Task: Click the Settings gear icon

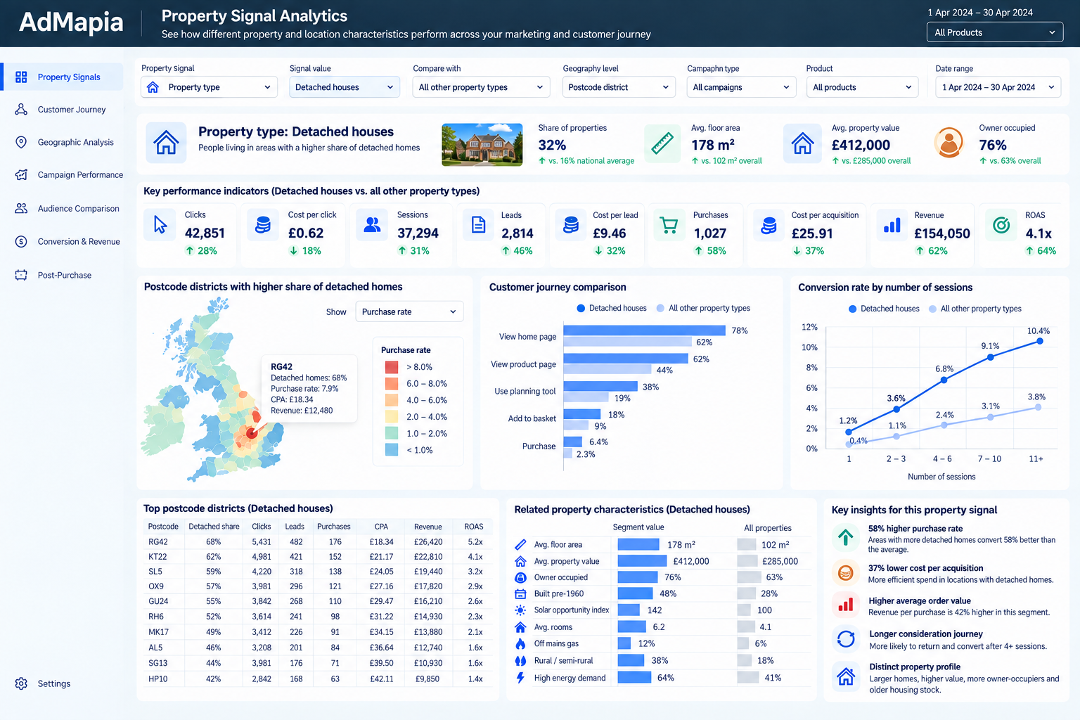Action: [x=21, y=683]
